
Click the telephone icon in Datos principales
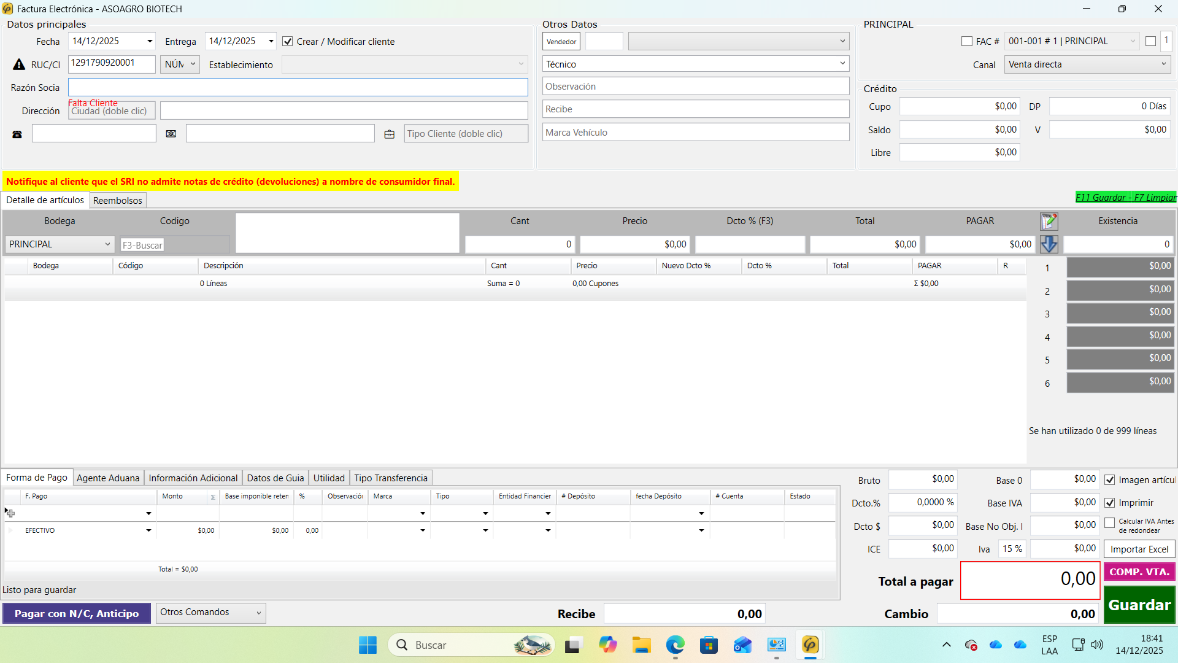17,134
